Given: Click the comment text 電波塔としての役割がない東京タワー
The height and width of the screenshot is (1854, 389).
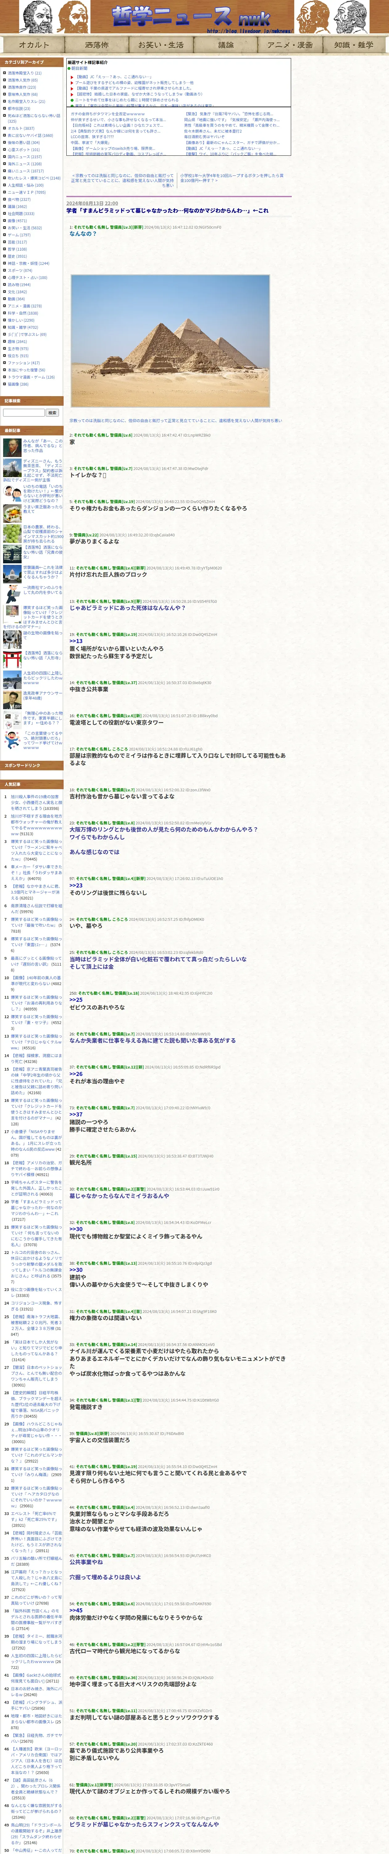Looking at the screenshot, I should 116,723.
